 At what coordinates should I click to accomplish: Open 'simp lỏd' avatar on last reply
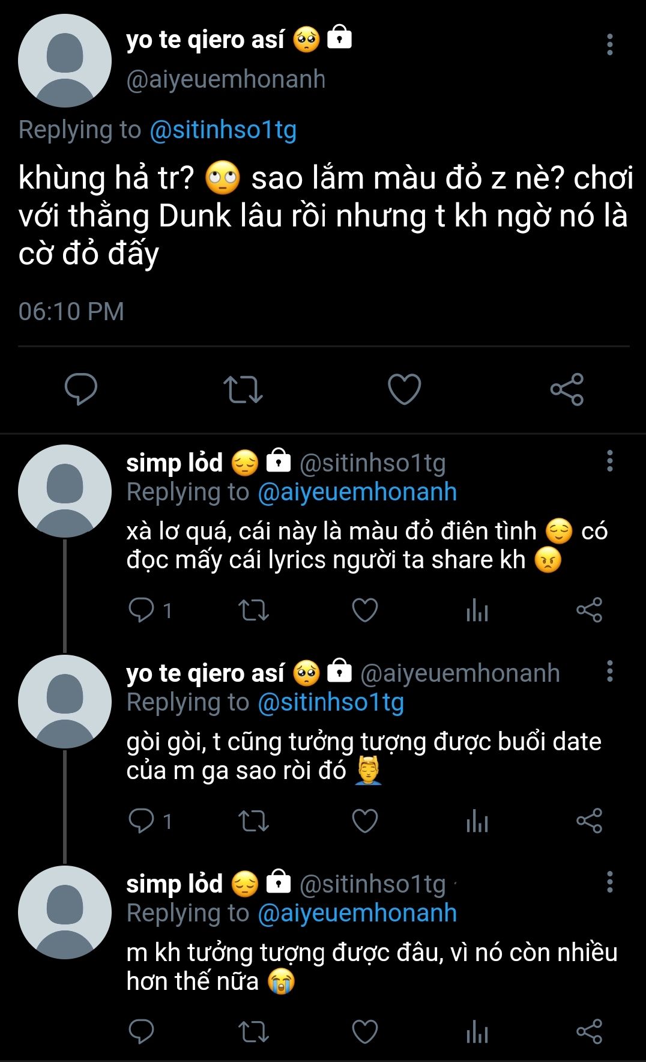click(x=65, y=912)
